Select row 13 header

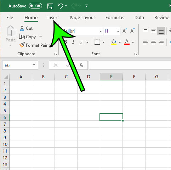[x=5, y=164]
